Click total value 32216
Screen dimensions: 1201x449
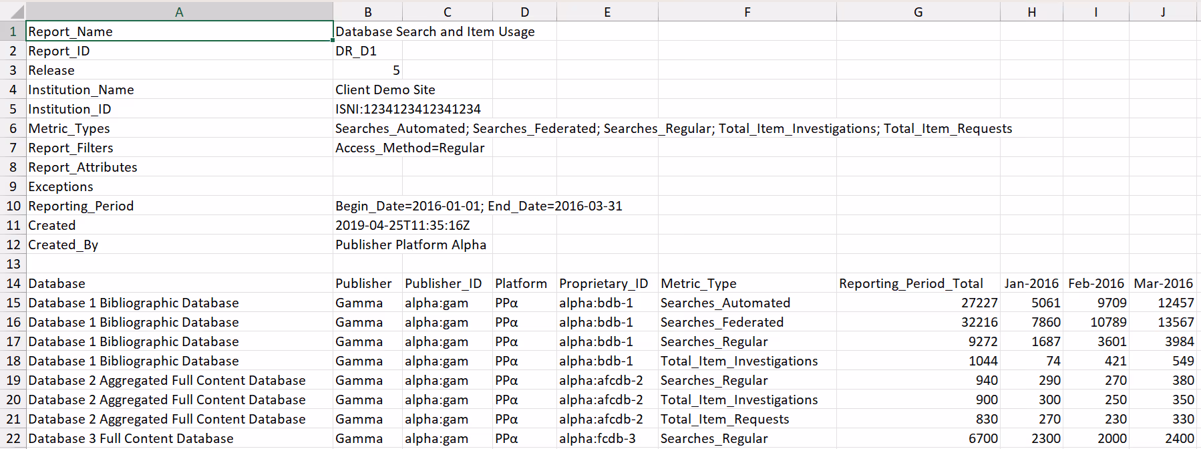click(918, 322)
